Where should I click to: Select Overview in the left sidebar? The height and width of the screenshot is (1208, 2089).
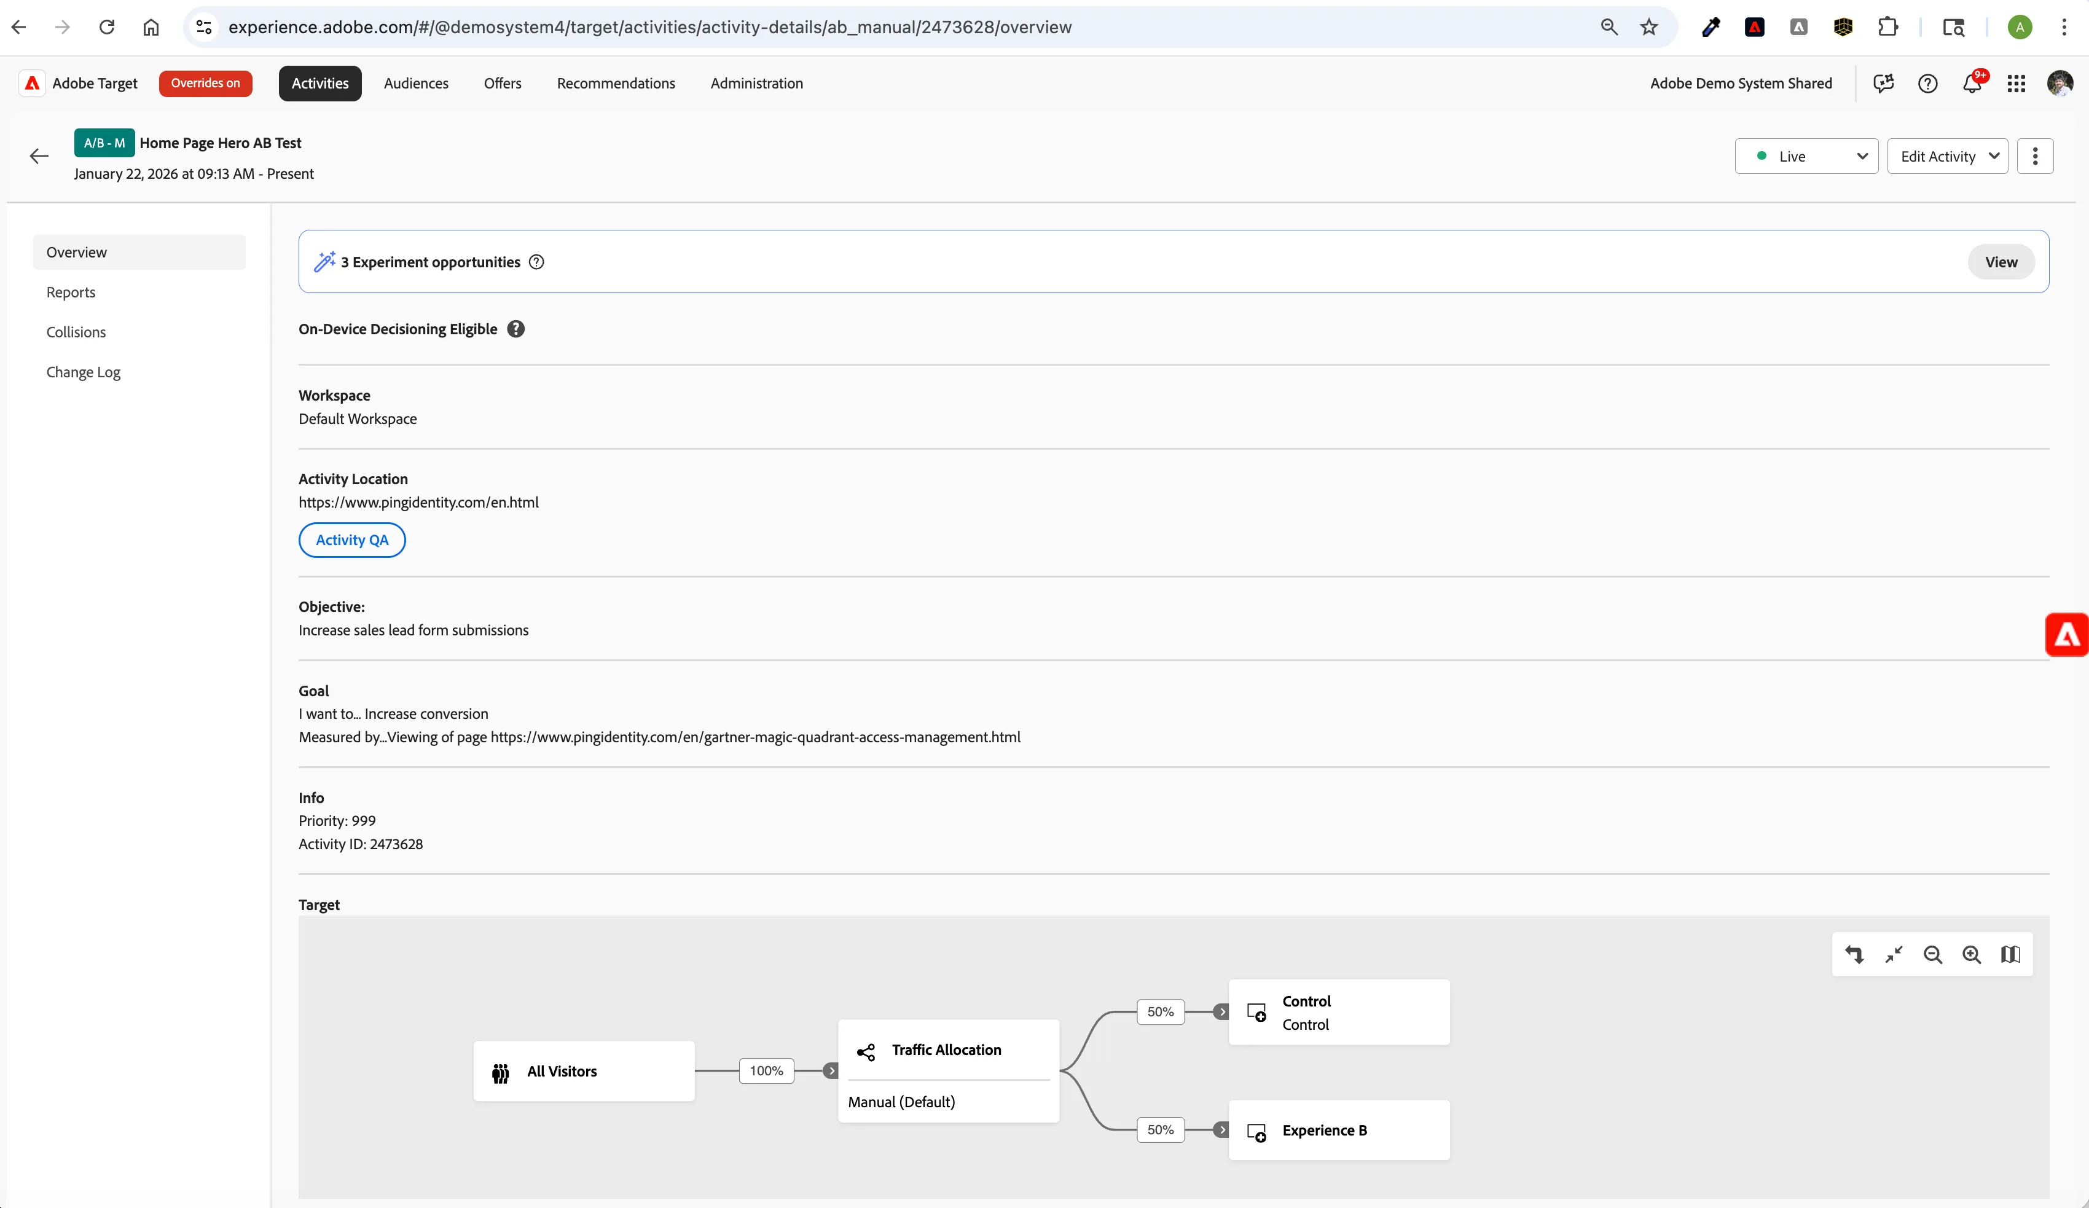coord(139,253)
